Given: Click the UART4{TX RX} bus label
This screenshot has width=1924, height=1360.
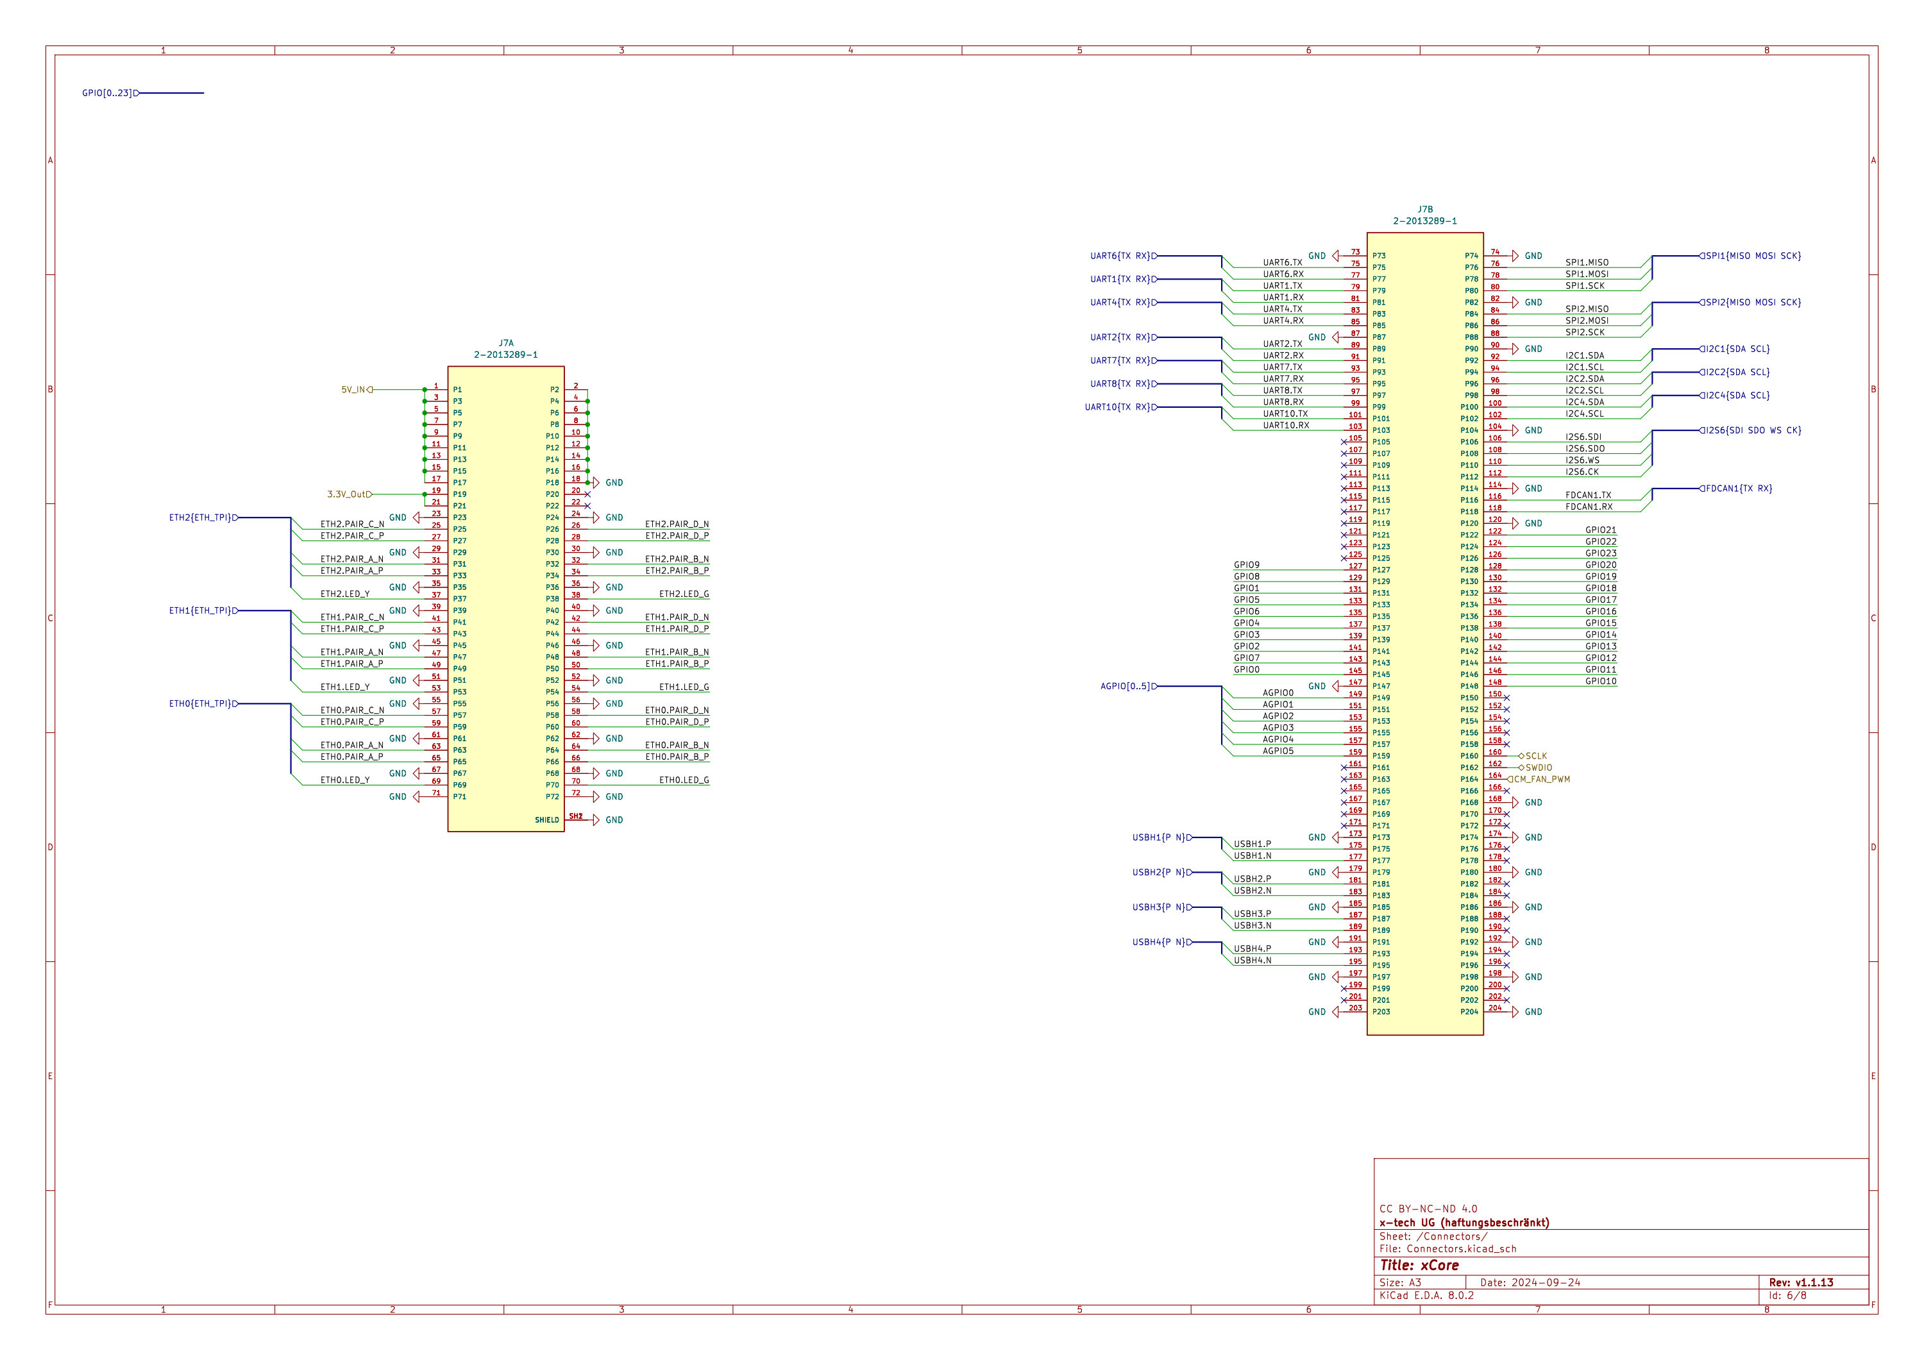Looking at the screenshot, I should pyautogui.click(x=1124, y=303).
